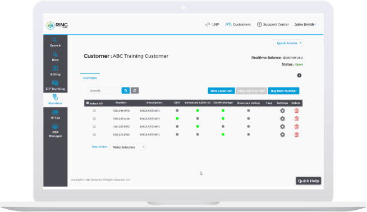Toggle Enhanced Caller ID dot in first row
The width and height of the screenshot is (367, 212).
point(198,110)
